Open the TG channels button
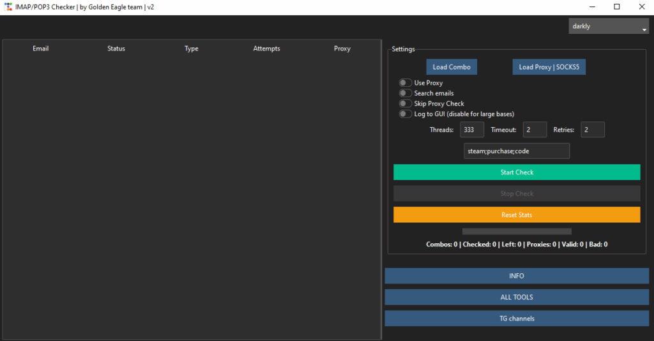The width and height of the screenshot is (654, 341). 517,318
